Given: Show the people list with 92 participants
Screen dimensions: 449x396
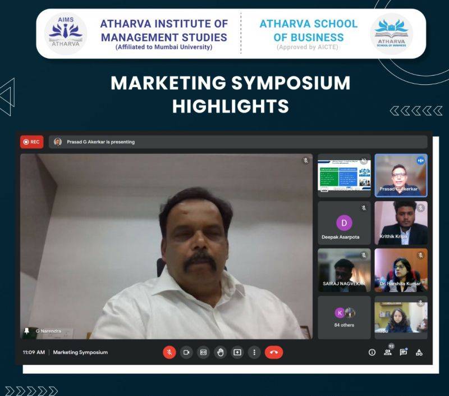Looking at the screenshot, I should pyautogui.click(x=388, y=352).
